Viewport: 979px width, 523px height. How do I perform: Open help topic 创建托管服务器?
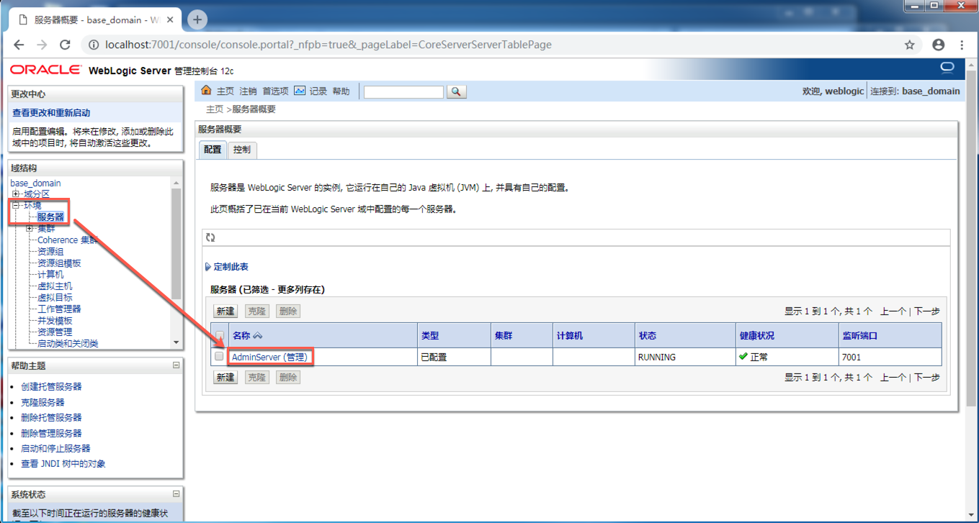51,387
